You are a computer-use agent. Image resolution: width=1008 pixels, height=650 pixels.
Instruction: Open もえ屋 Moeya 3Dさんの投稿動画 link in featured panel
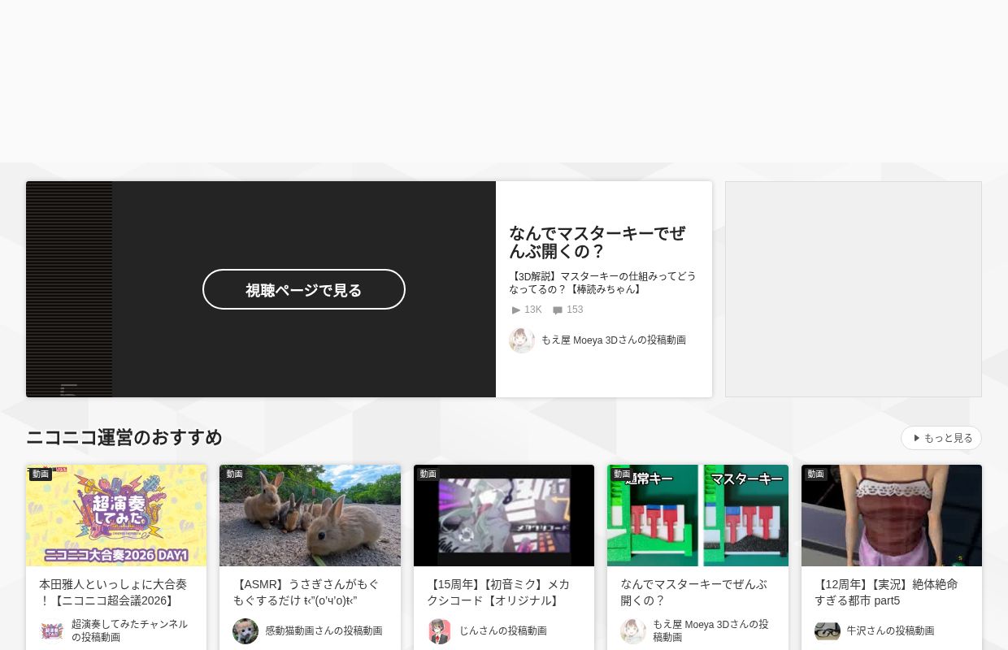[x=614, y=340]
